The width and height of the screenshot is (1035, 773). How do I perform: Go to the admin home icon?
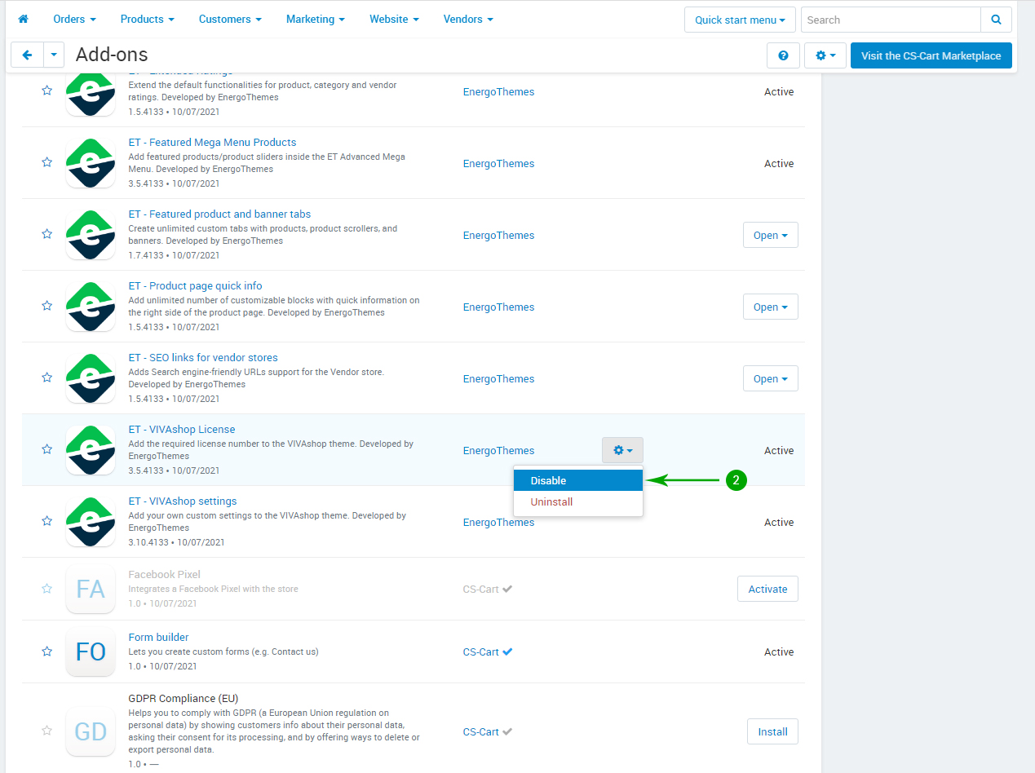23,19
